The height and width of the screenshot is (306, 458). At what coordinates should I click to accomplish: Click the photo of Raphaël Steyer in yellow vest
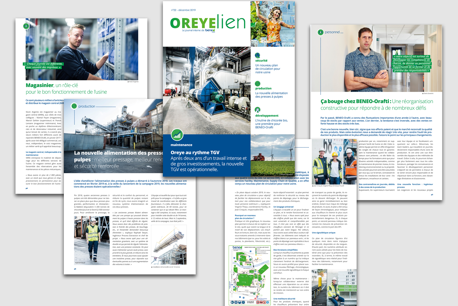click(x=92, y=240)
